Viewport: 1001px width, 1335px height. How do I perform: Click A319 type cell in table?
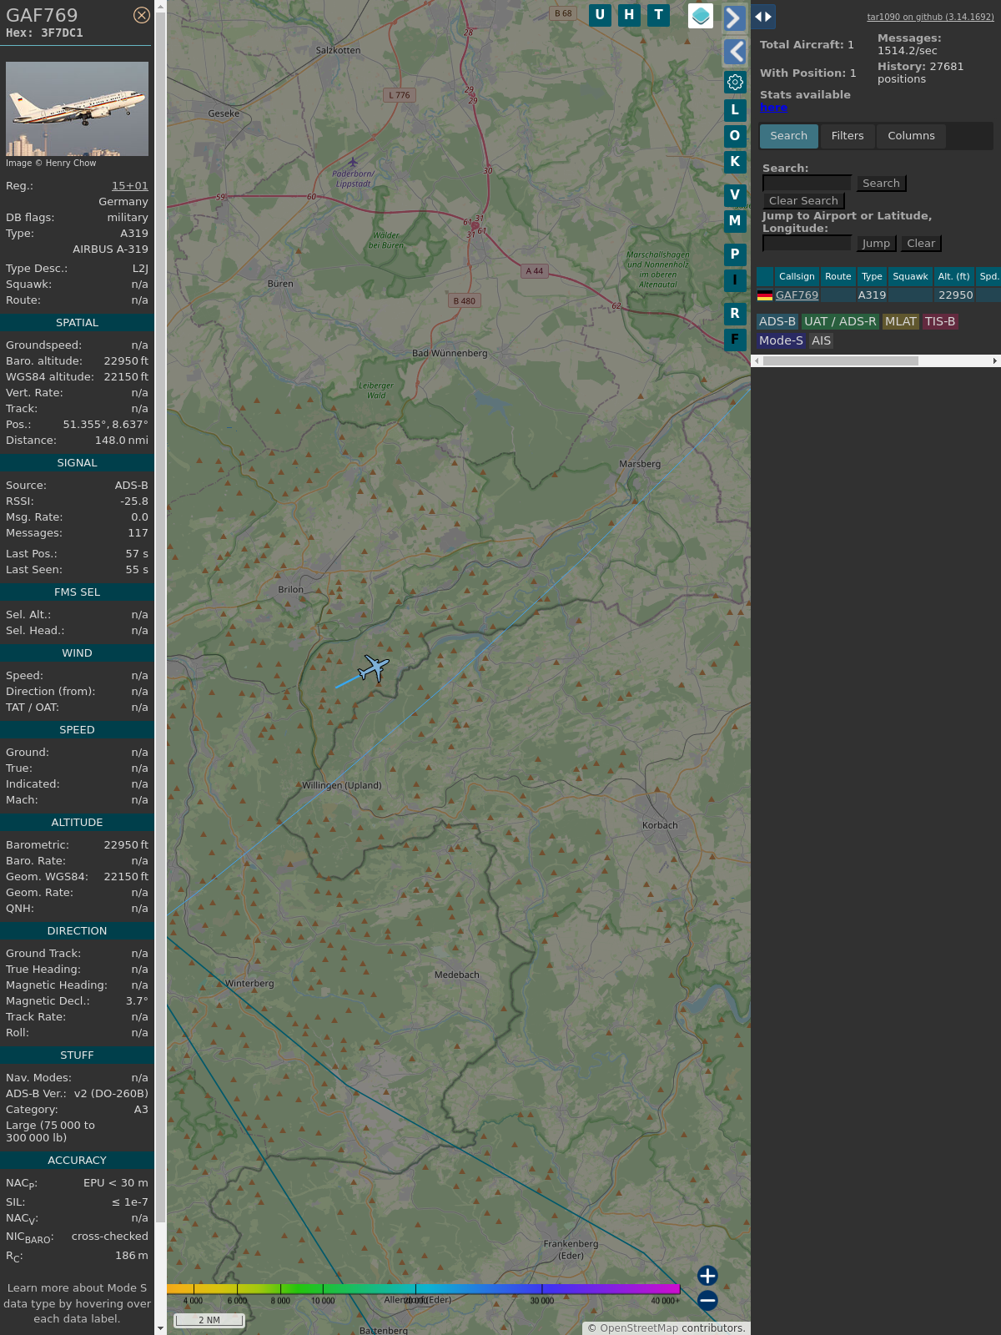point(872,295)
